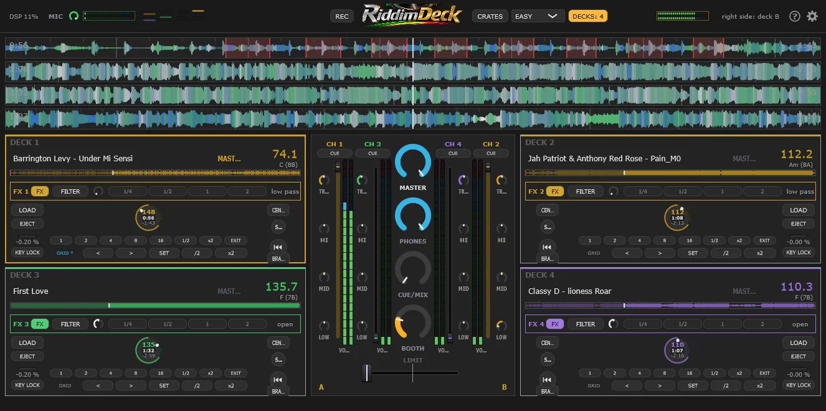Viewport: 826px width, 411px height.
Task: Click CH 3 MID EQ knob
Action: 362,277
